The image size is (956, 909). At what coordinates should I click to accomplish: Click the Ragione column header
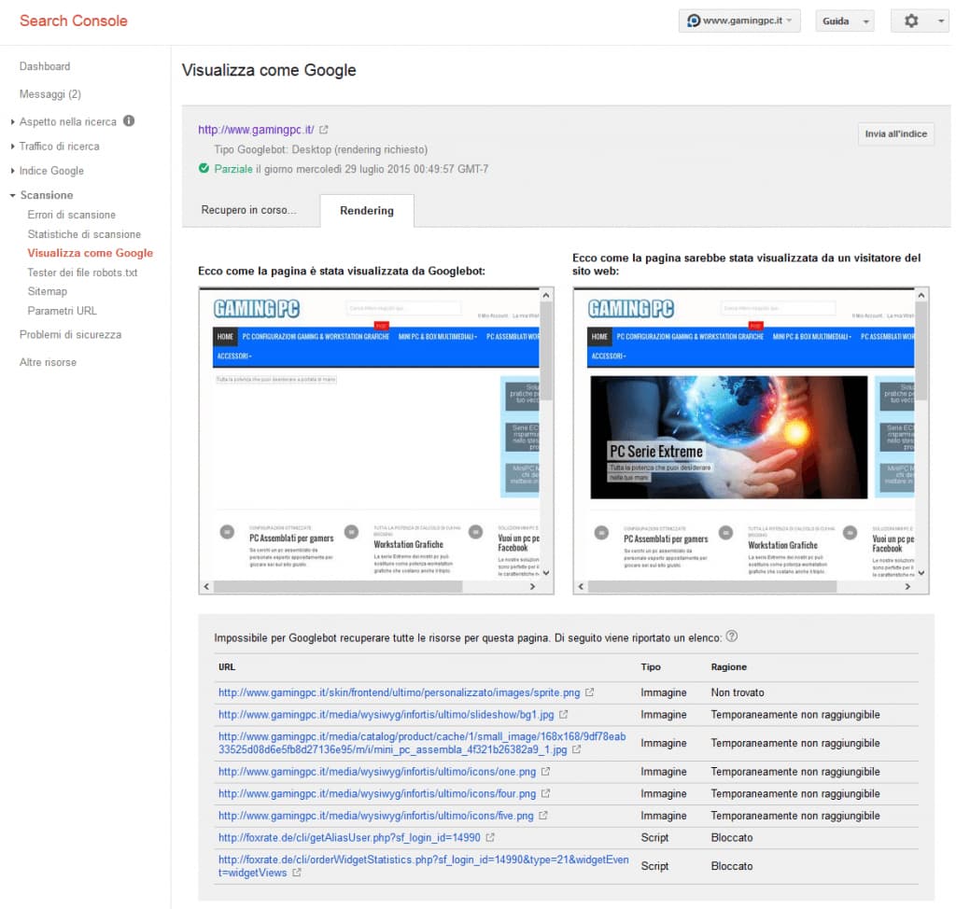(728, 667)
